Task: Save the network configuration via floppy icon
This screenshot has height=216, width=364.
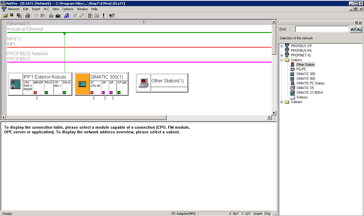Action: 12,15
